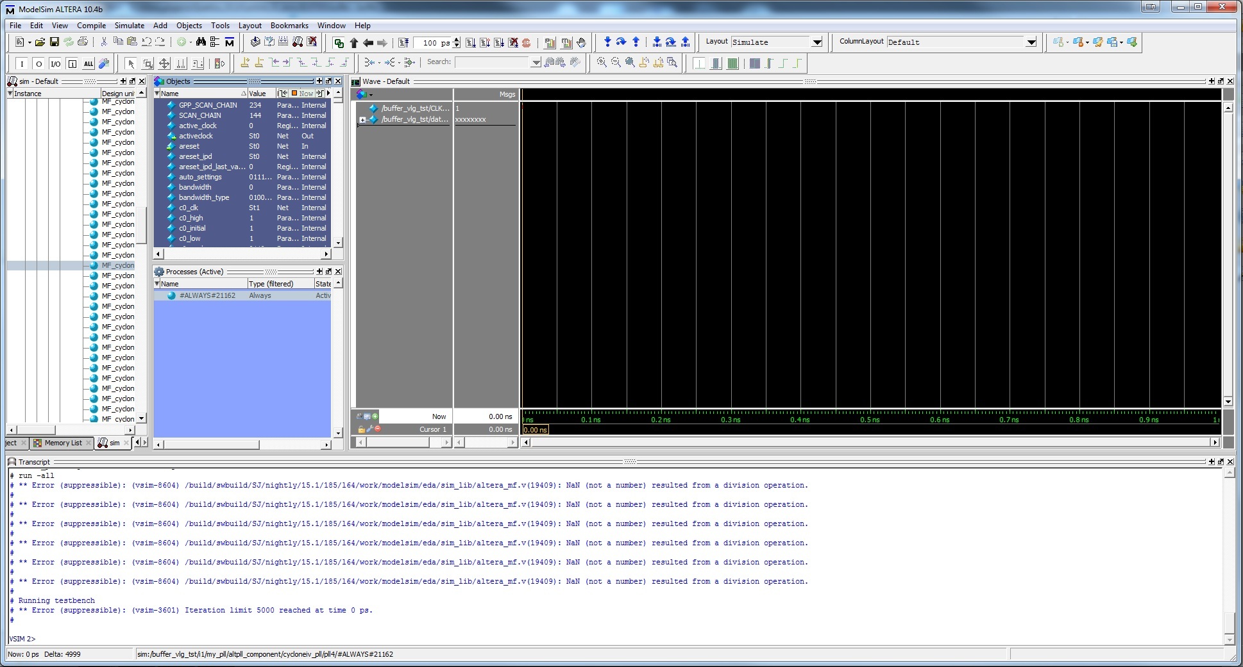
Task: Click the 'Now' button in the Objects header
Action: [303, 94]
